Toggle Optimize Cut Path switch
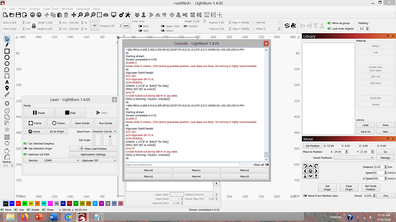This screenshot has width=396, height=222. pos(25,154)
